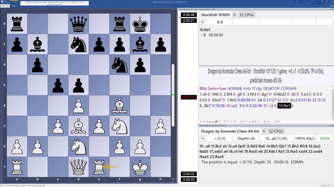Viewport: 334px width, 187px height.
Task: Click the small board diagram icon
Action: [x=216, y=122]
